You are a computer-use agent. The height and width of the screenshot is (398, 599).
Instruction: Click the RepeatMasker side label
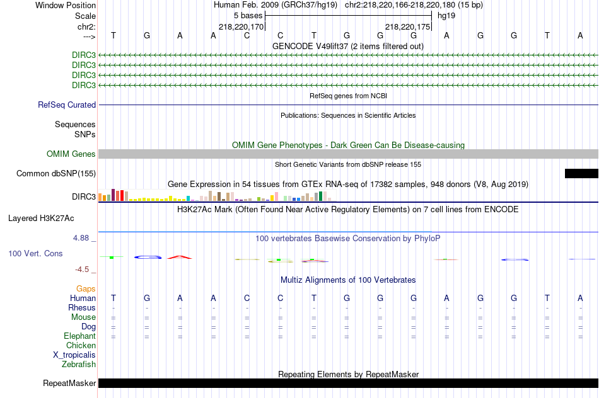coord(69,383)
